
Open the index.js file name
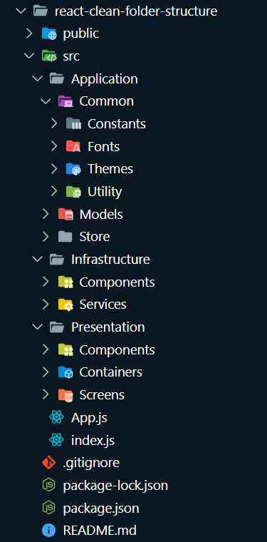pyautogui.click(x=93, y=441)
